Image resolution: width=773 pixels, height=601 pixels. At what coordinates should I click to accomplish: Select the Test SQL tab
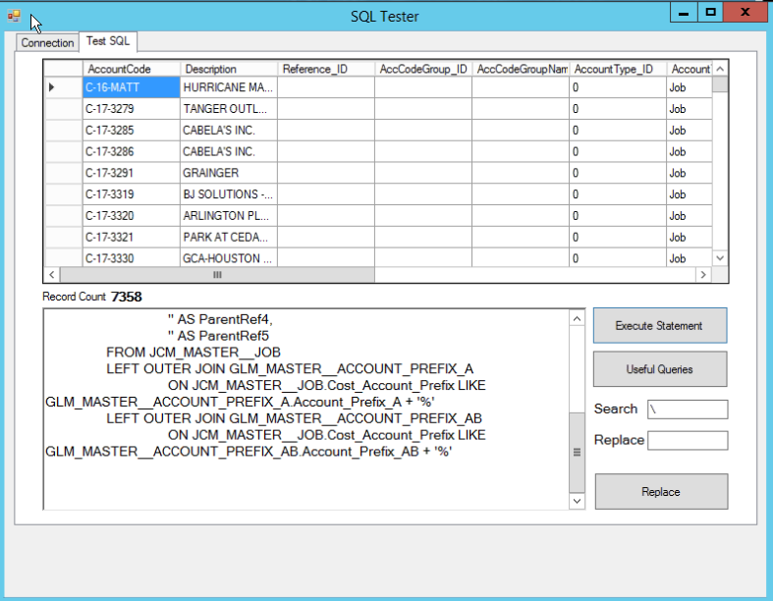tap(108, 41)
